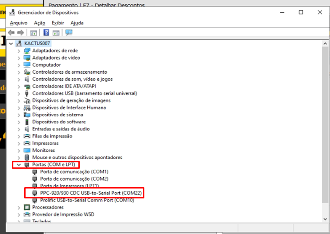Collapse the Portas (COM e LPT) category
The width and height of the screenshot is (330, 234).
(x=19, y=165)
